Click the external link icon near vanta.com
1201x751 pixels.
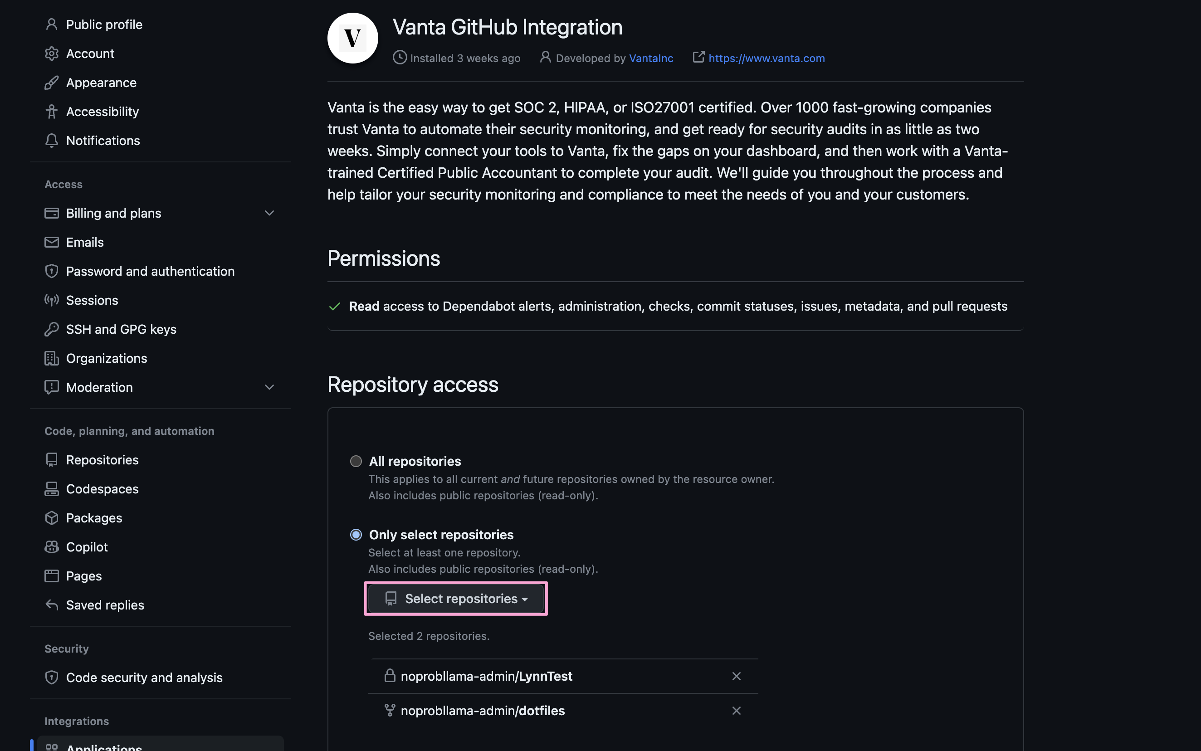pyautogui.click(x=698, y=57)
